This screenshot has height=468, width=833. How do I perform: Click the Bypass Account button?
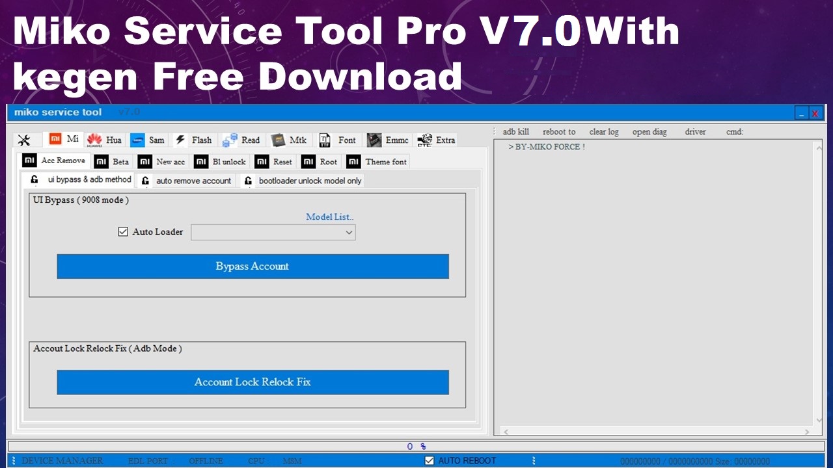[x=253, y=266]
